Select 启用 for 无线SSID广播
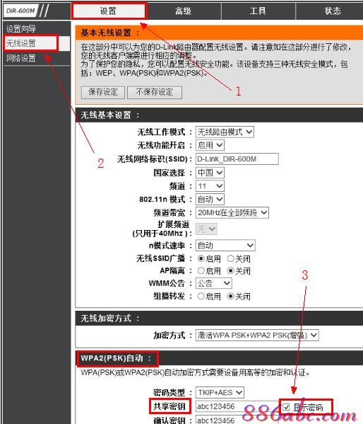363x424 pixels. [x=201, y=258]
